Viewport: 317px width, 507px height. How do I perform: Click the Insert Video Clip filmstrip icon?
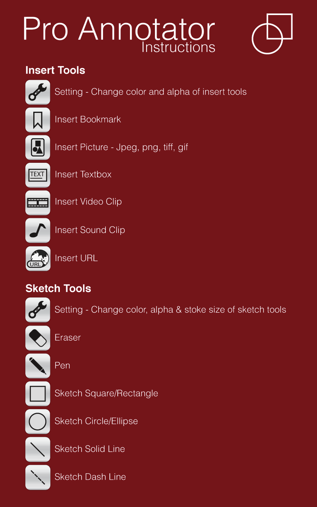[38, 202]
